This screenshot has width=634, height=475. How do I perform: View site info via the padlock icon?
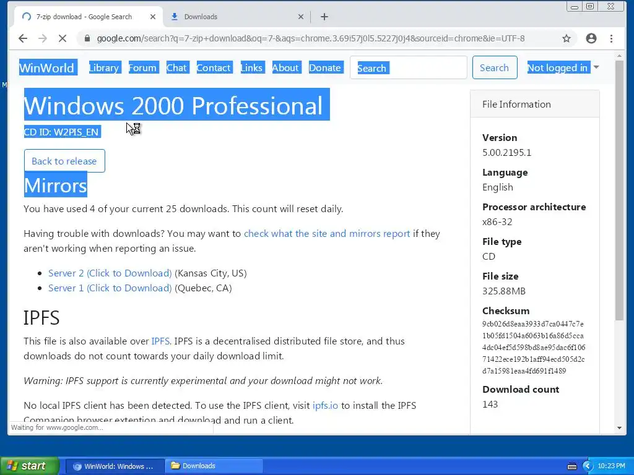pos(87,38)
